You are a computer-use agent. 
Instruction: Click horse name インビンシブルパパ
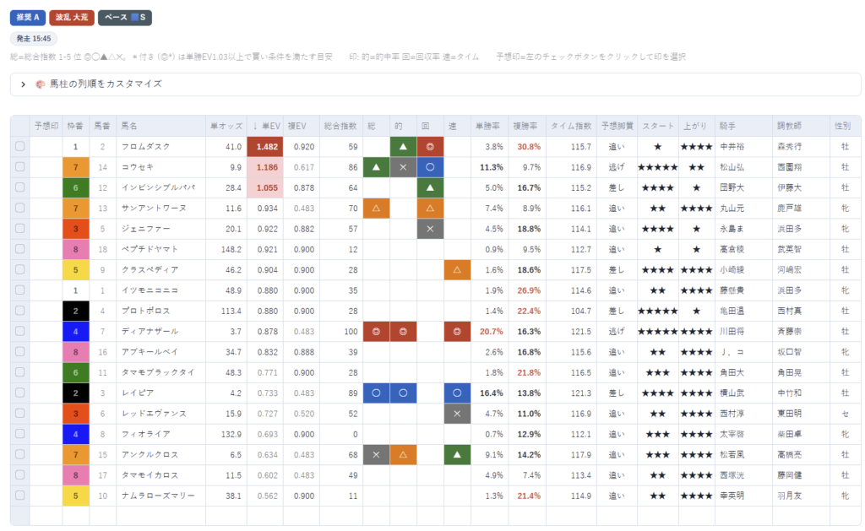pyautogui.click(x=158, y=187)
